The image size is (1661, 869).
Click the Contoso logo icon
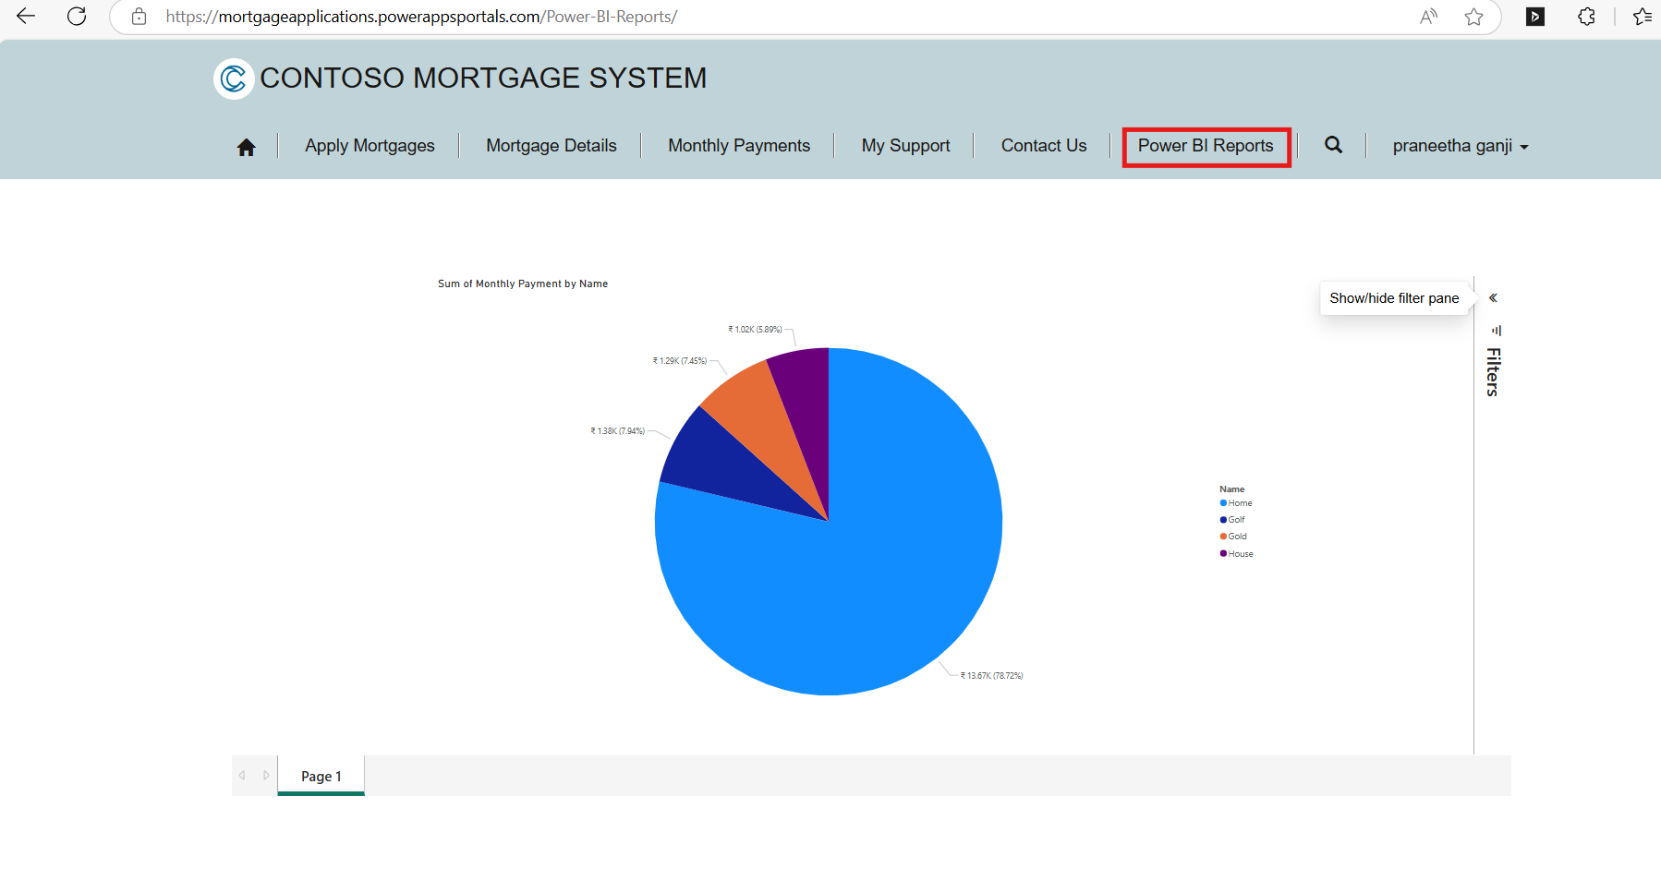[234, 78]
